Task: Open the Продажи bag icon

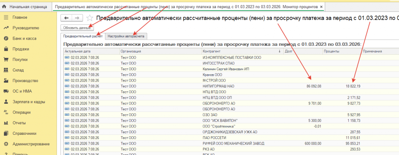Action: pos(6,49)
